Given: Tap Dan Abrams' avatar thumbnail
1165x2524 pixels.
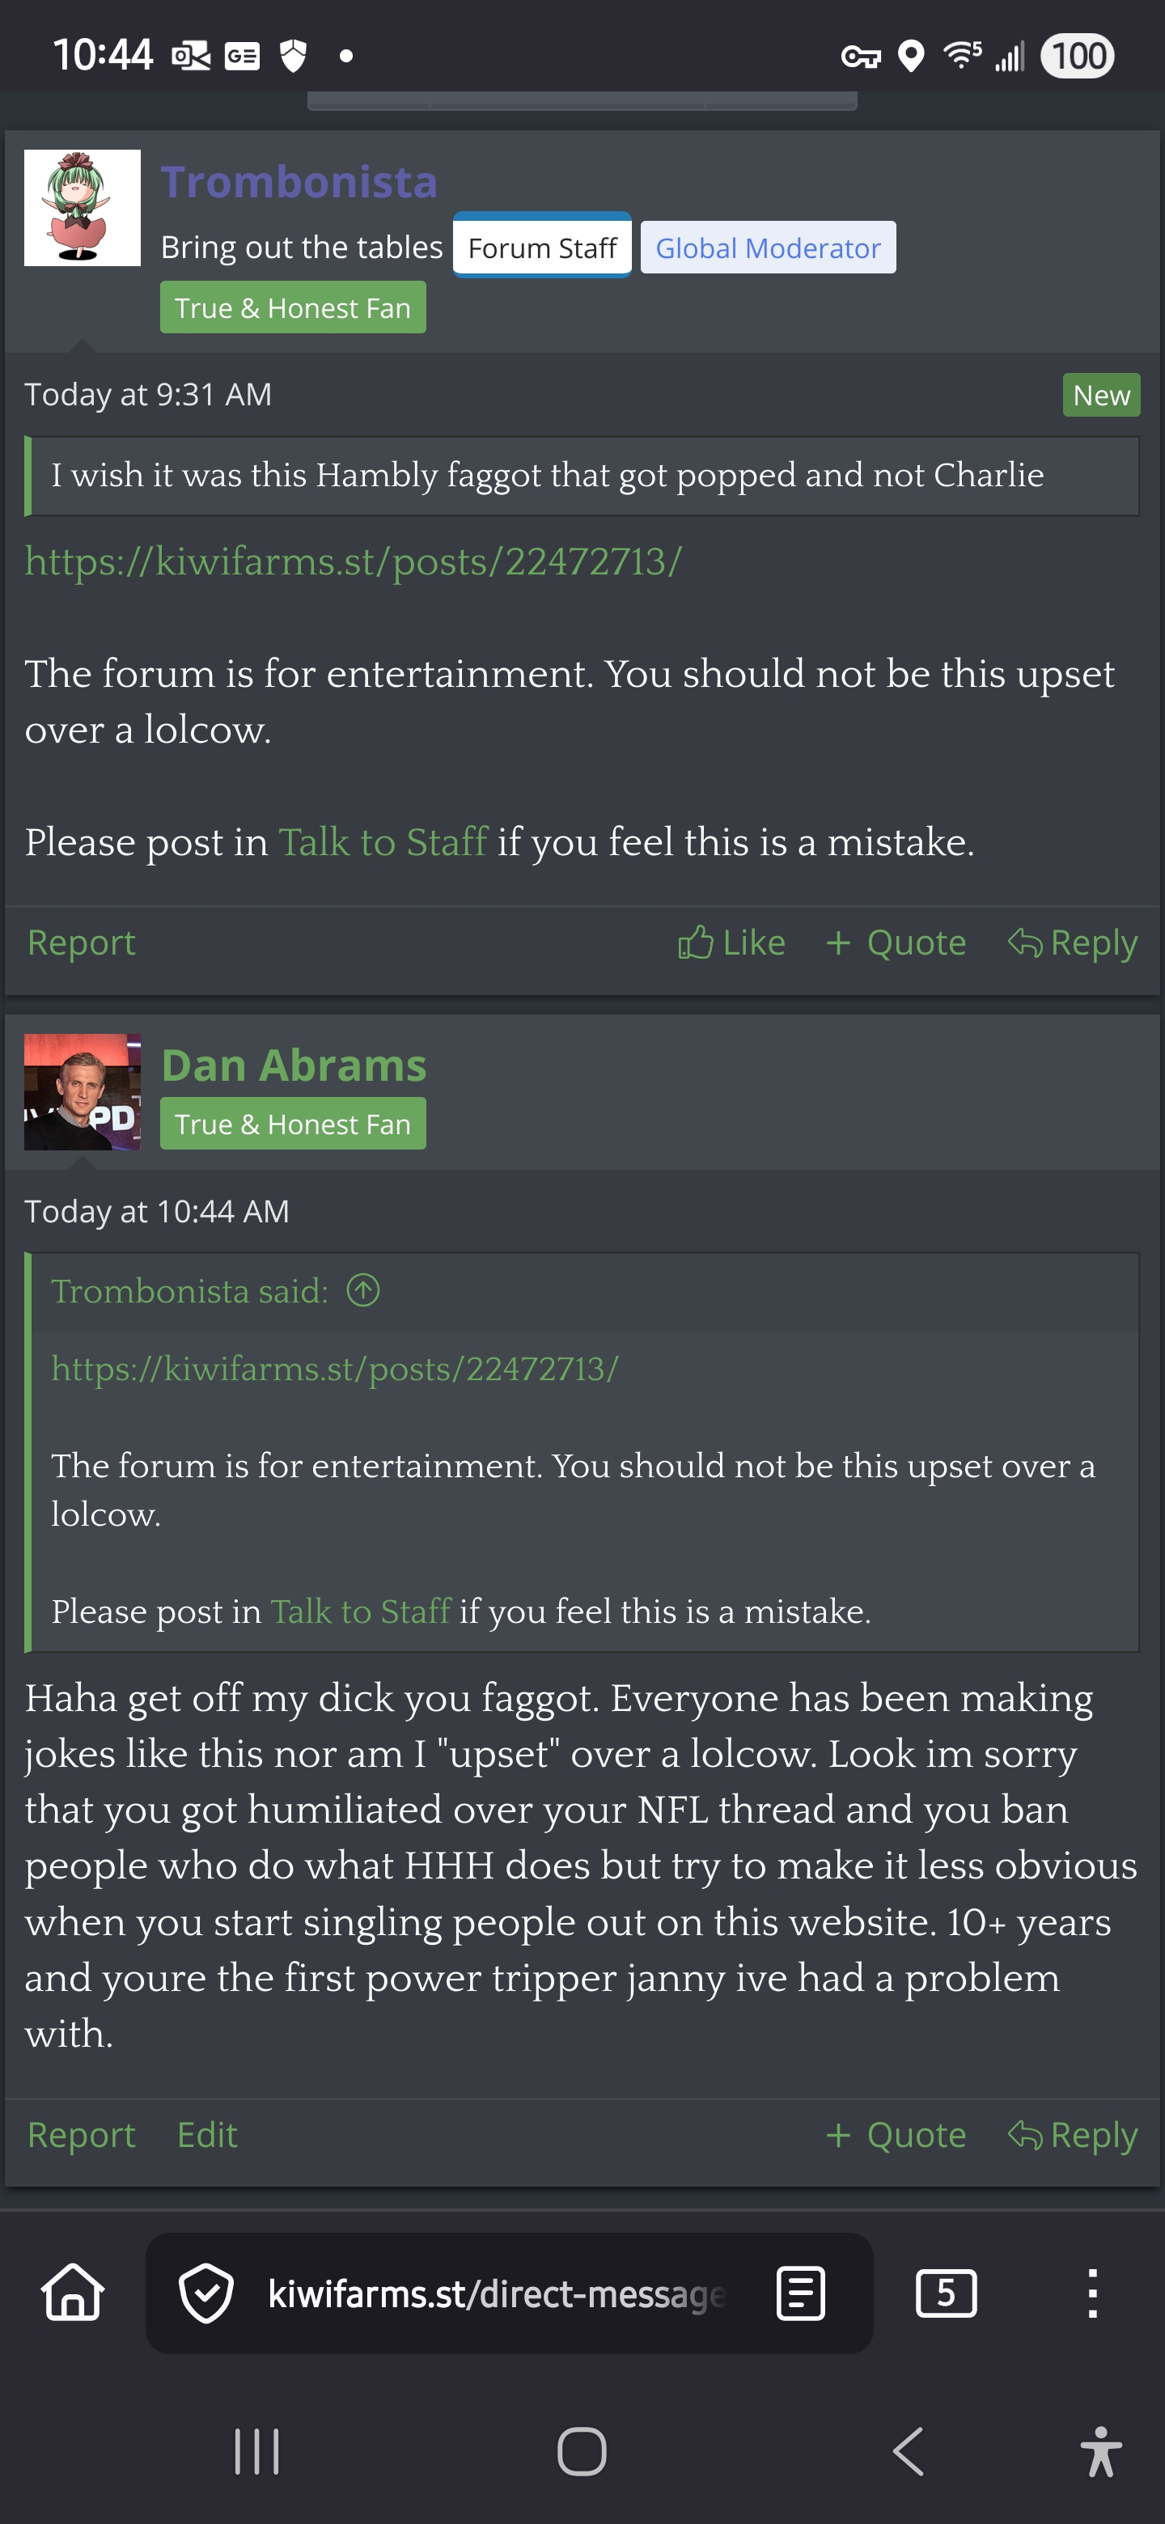Looking at the screenshot, I should pyautogui.click(x=83, y=1091).
